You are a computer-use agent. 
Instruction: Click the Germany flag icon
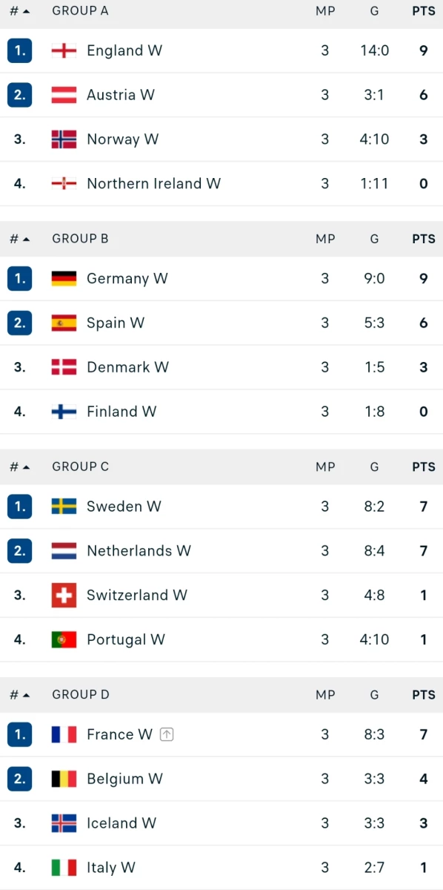(64, 279)
